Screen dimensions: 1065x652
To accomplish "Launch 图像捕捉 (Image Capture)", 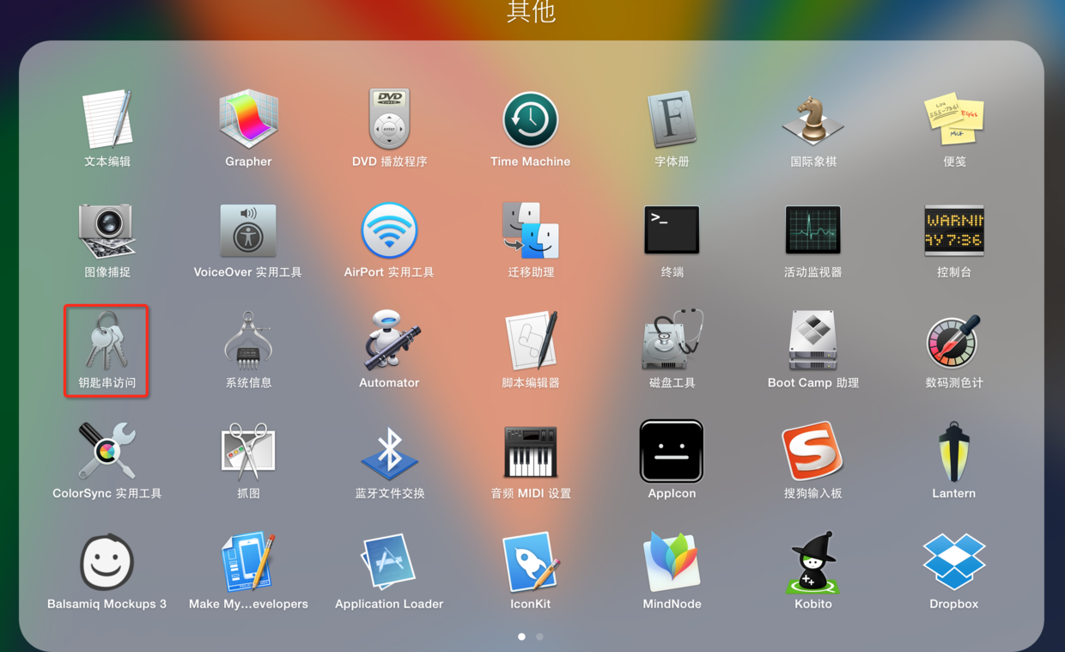I will coord(107,231).
